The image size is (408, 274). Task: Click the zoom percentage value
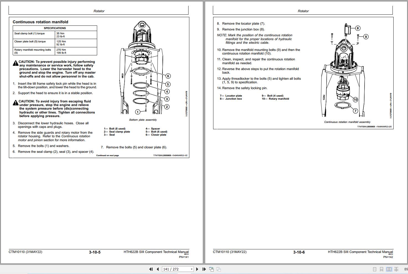click(406, 269)
